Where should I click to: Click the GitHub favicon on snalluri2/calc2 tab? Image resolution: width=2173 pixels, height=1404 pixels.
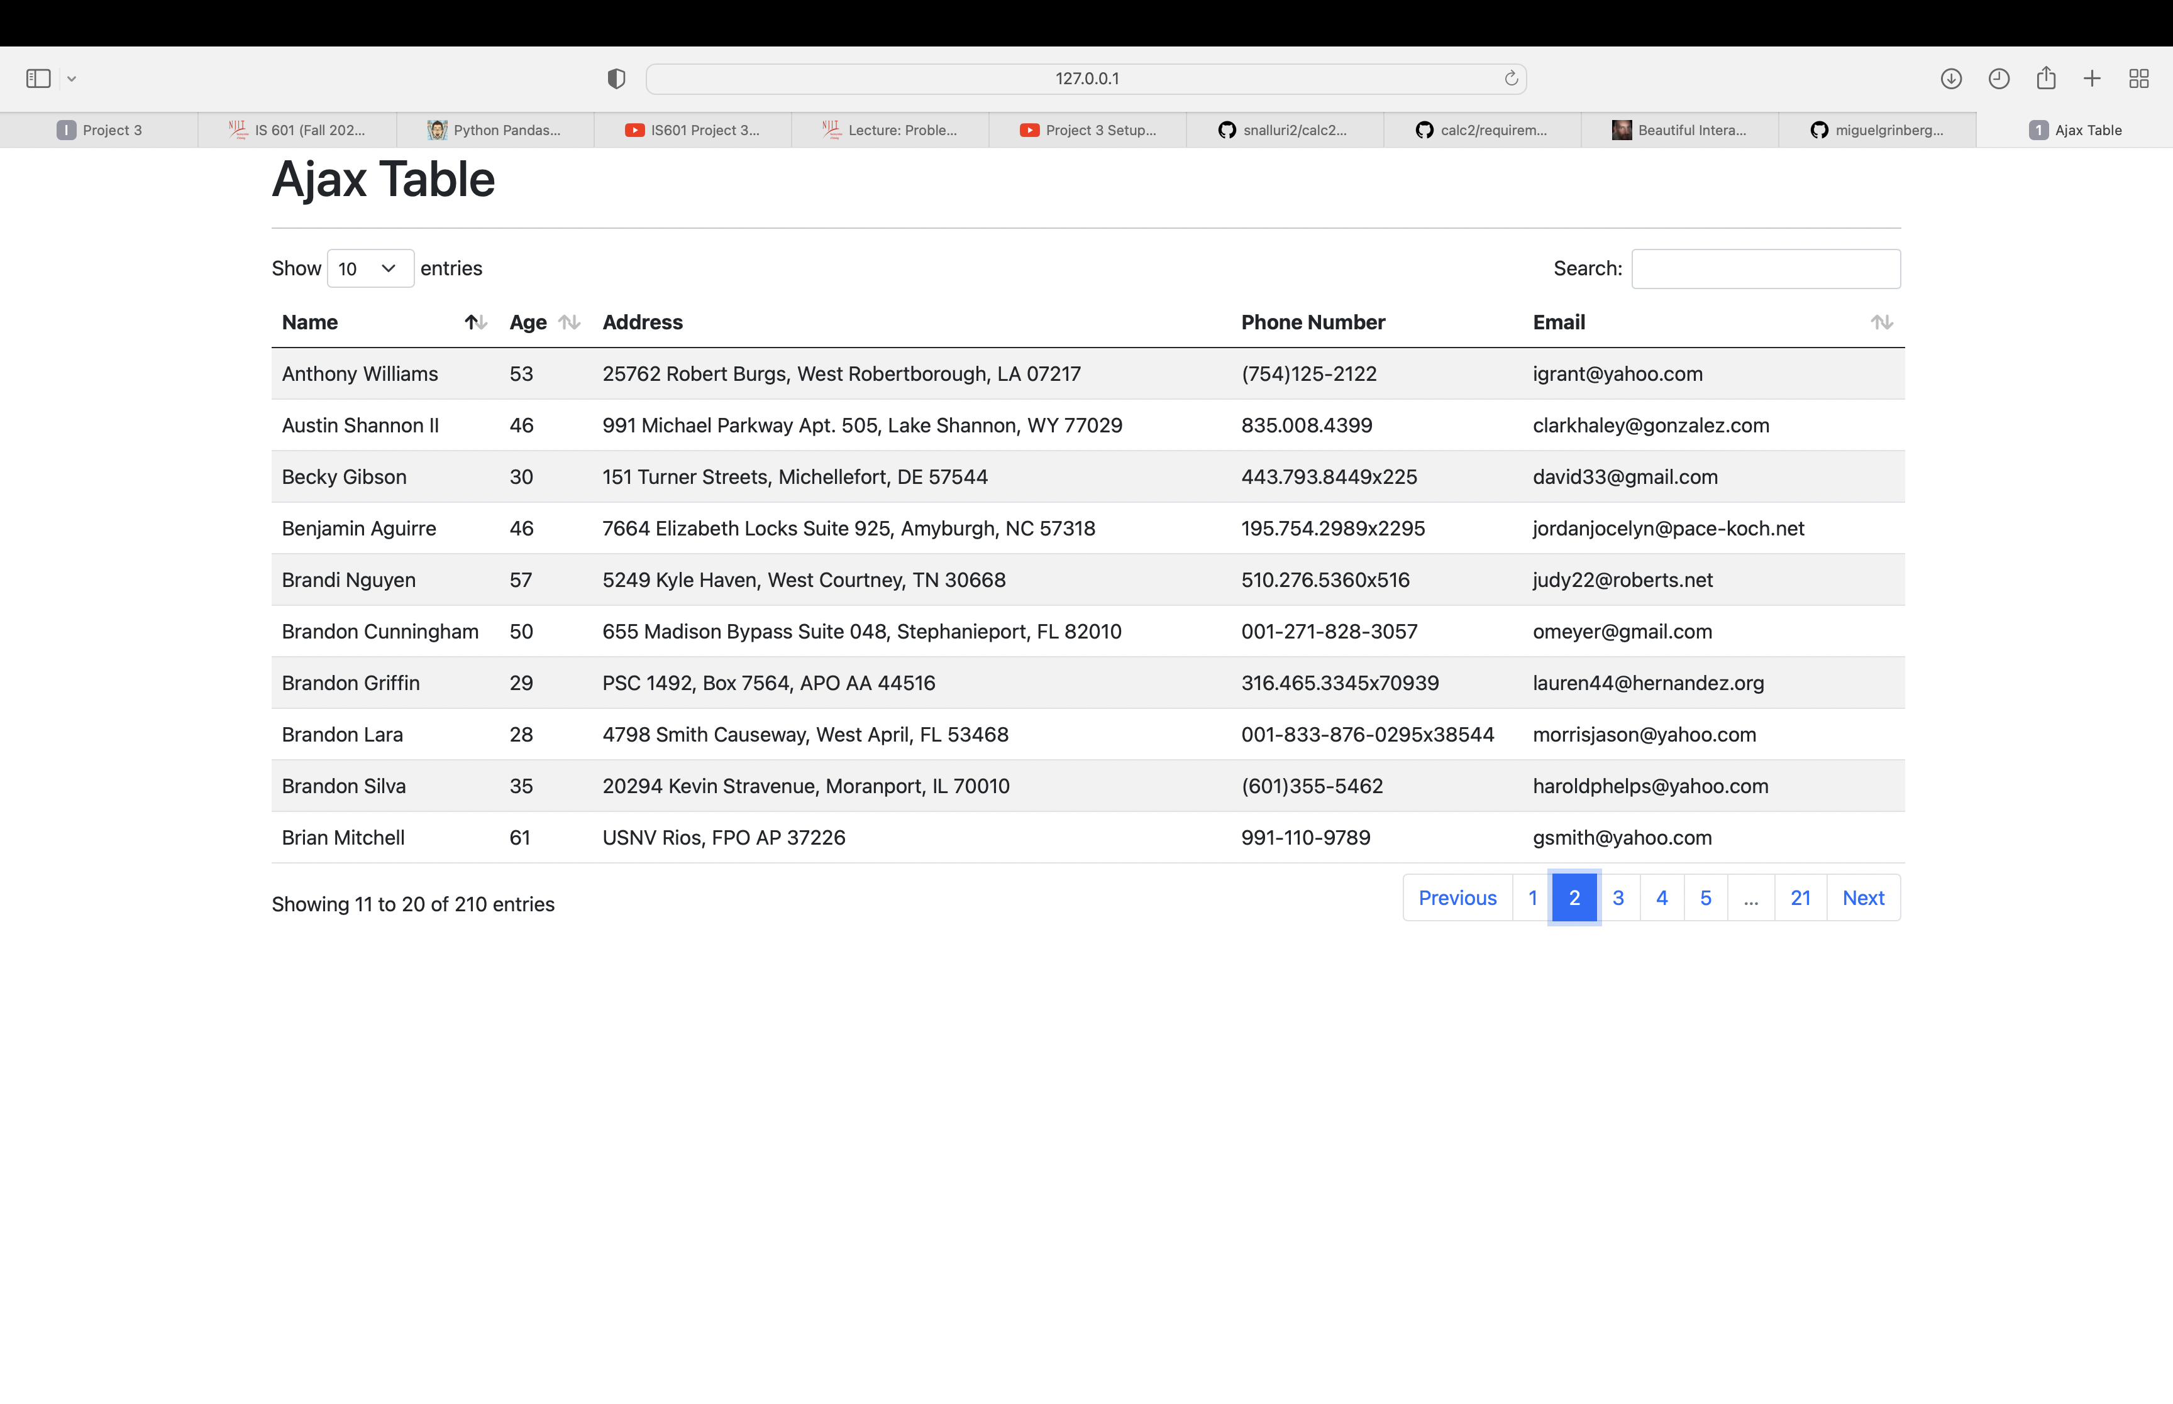pos(1227,129)
